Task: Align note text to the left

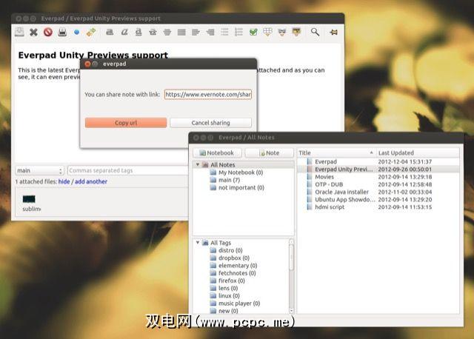Action: 196,32
